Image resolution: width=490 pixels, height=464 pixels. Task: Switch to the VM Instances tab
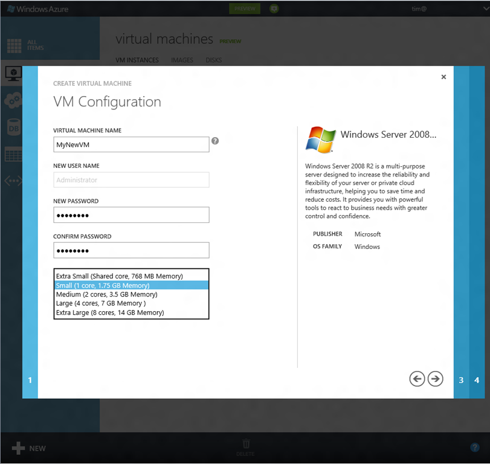pyautogui.click(x=137, y=60)
